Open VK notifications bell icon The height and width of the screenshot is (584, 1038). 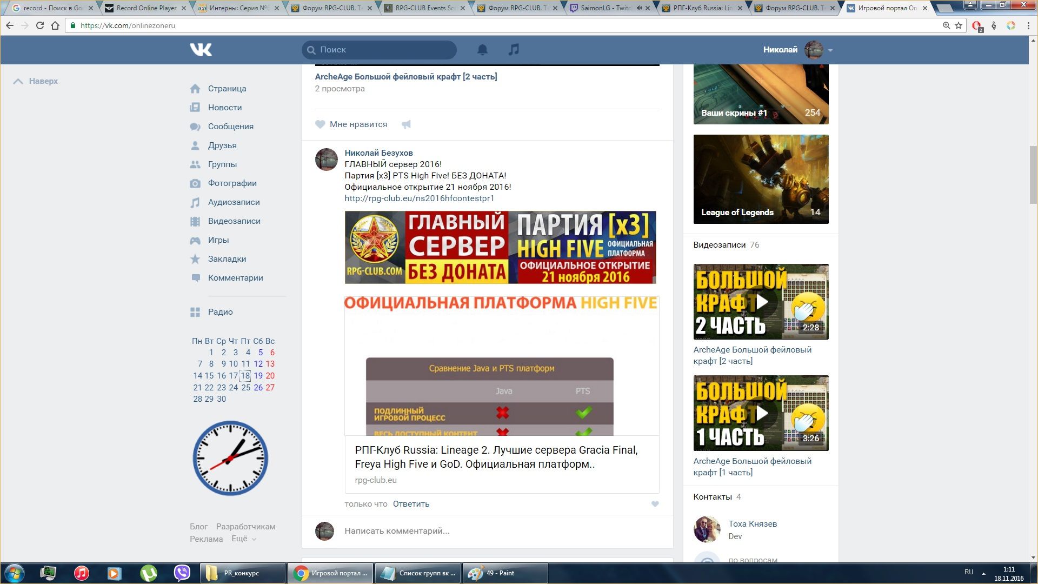click(482, 50)
